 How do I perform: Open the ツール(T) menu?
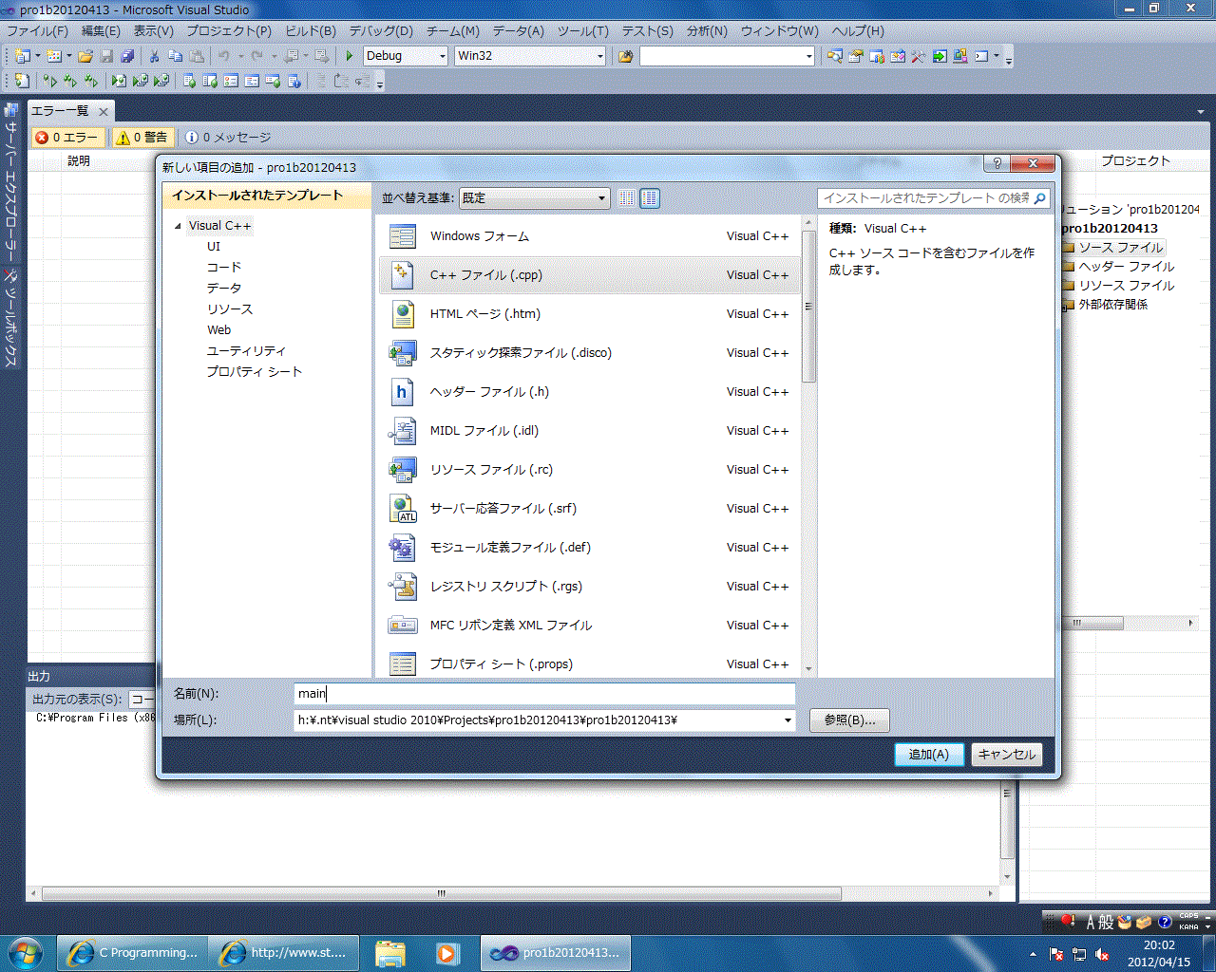tap(582, 30)
